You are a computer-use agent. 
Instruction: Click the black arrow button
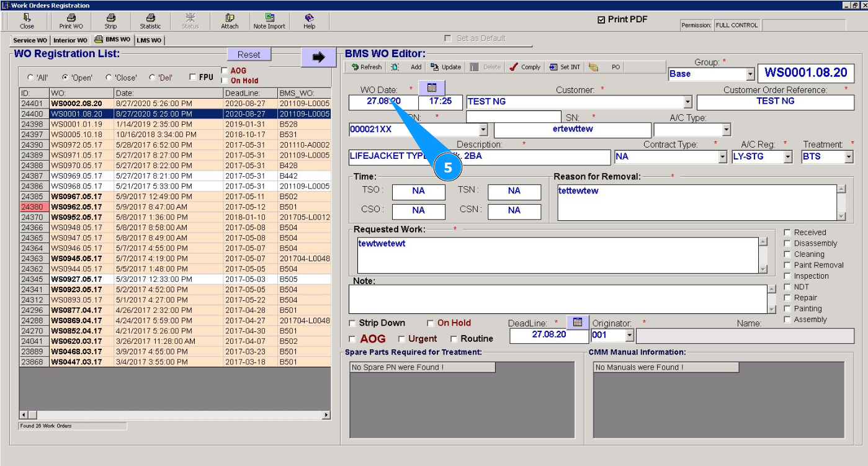pyautogui.click(x=318, y=57)
